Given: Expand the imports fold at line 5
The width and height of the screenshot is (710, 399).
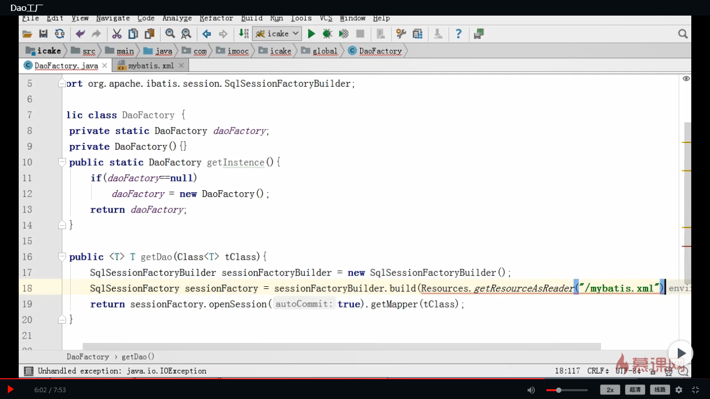Looking at the screenshot, I should [x=62, y=83].
